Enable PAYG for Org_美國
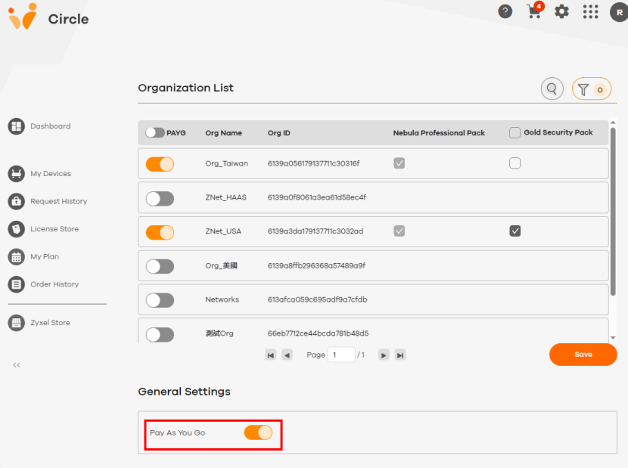The width and height of the screenshot is (628, 468). tap(160, 266)
